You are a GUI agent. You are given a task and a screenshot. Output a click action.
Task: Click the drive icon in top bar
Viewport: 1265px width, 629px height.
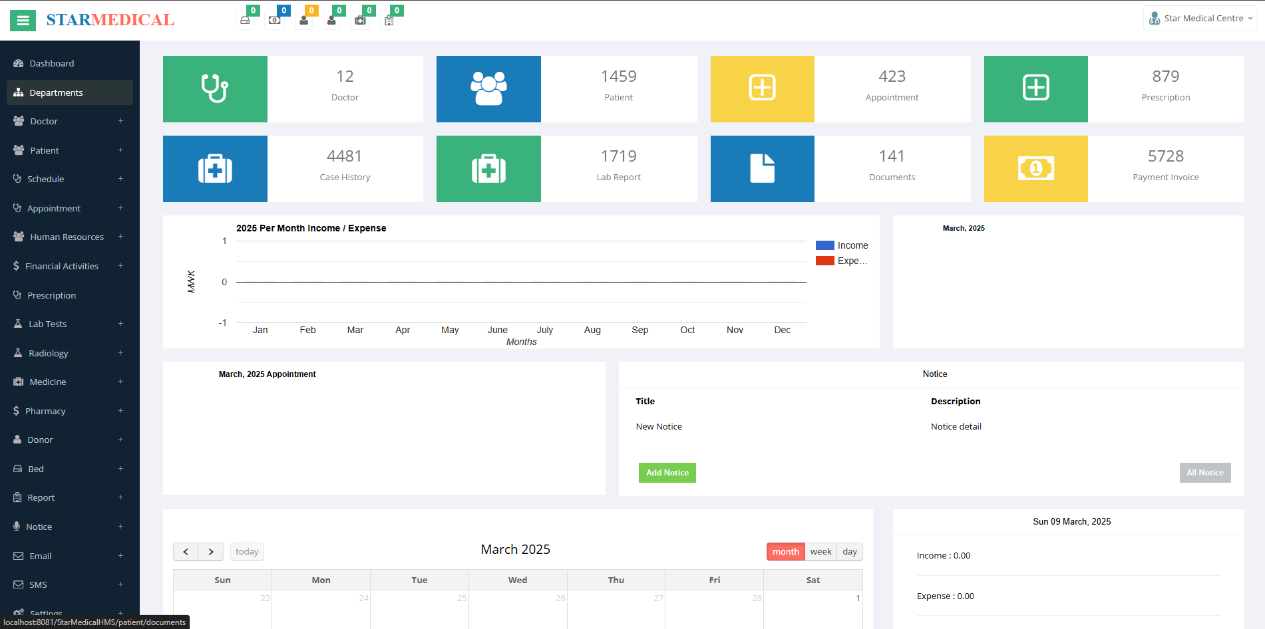click(x=245, y=21)
